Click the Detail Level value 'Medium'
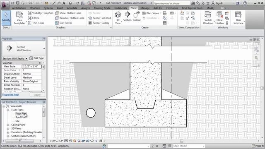 tap(32, 78)
